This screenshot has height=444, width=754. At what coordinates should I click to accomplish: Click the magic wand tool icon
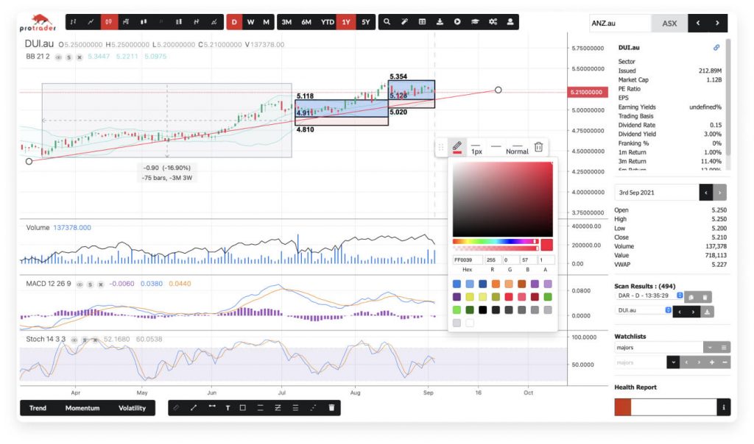404,21
